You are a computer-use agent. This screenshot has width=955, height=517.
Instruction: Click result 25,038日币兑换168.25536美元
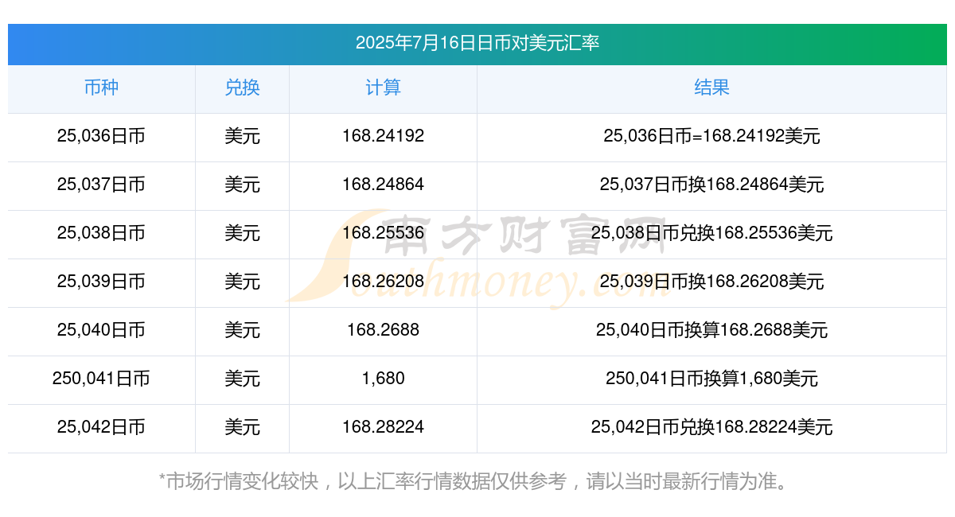(711, 233)
